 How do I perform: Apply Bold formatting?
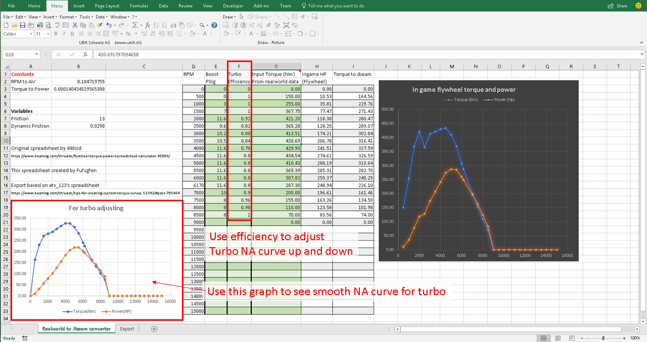pyautogui.click(x=56, y=34)
